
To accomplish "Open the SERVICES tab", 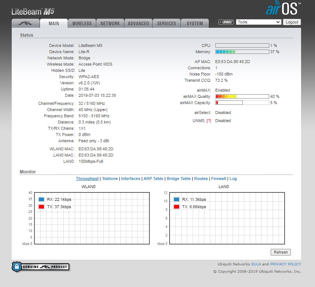I will [x=167, y=23].
